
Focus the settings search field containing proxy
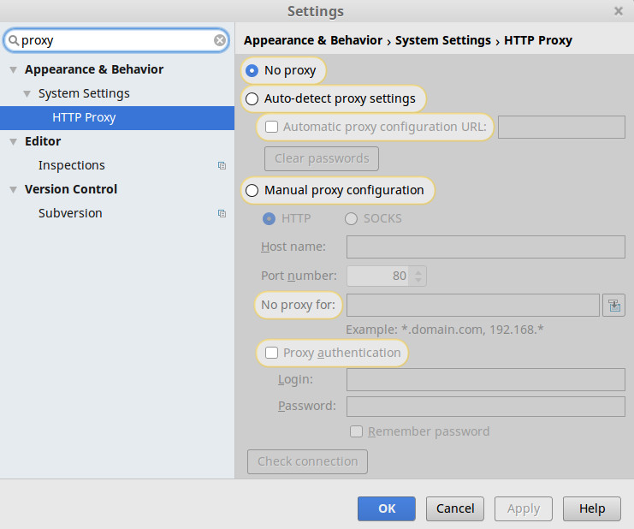[x=116, y=40]
